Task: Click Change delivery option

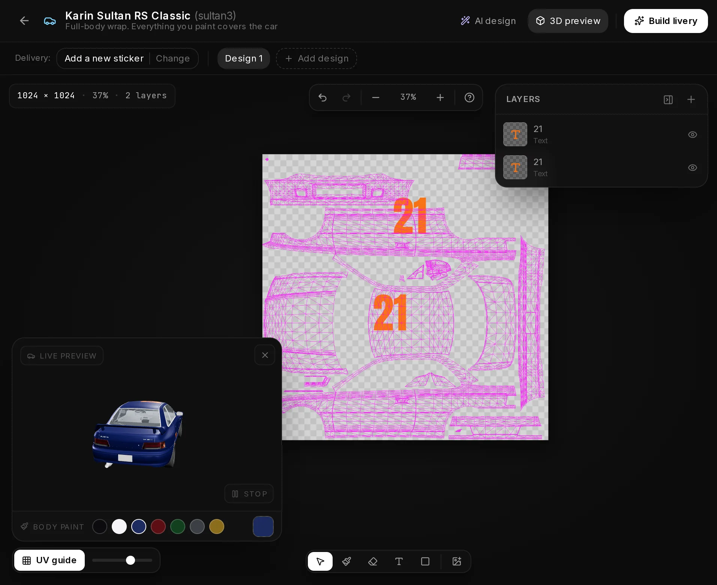Action: [173, 58]
